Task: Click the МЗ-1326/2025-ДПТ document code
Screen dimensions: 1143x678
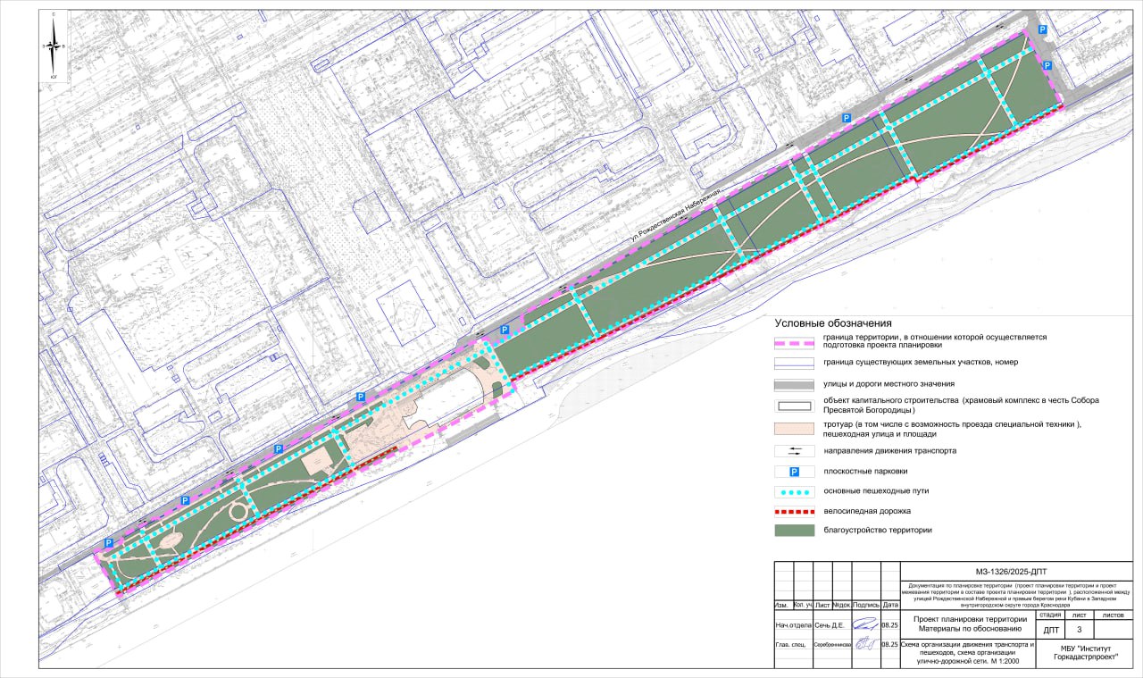Action: pos(1016,572)
